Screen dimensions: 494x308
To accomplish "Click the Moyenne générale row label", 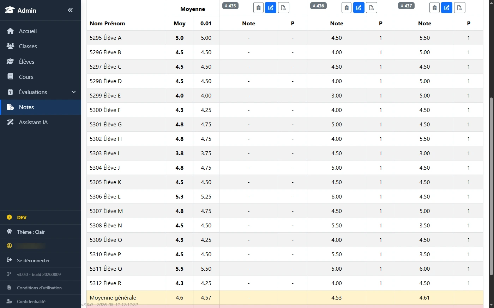I will [x=113, y=297].
